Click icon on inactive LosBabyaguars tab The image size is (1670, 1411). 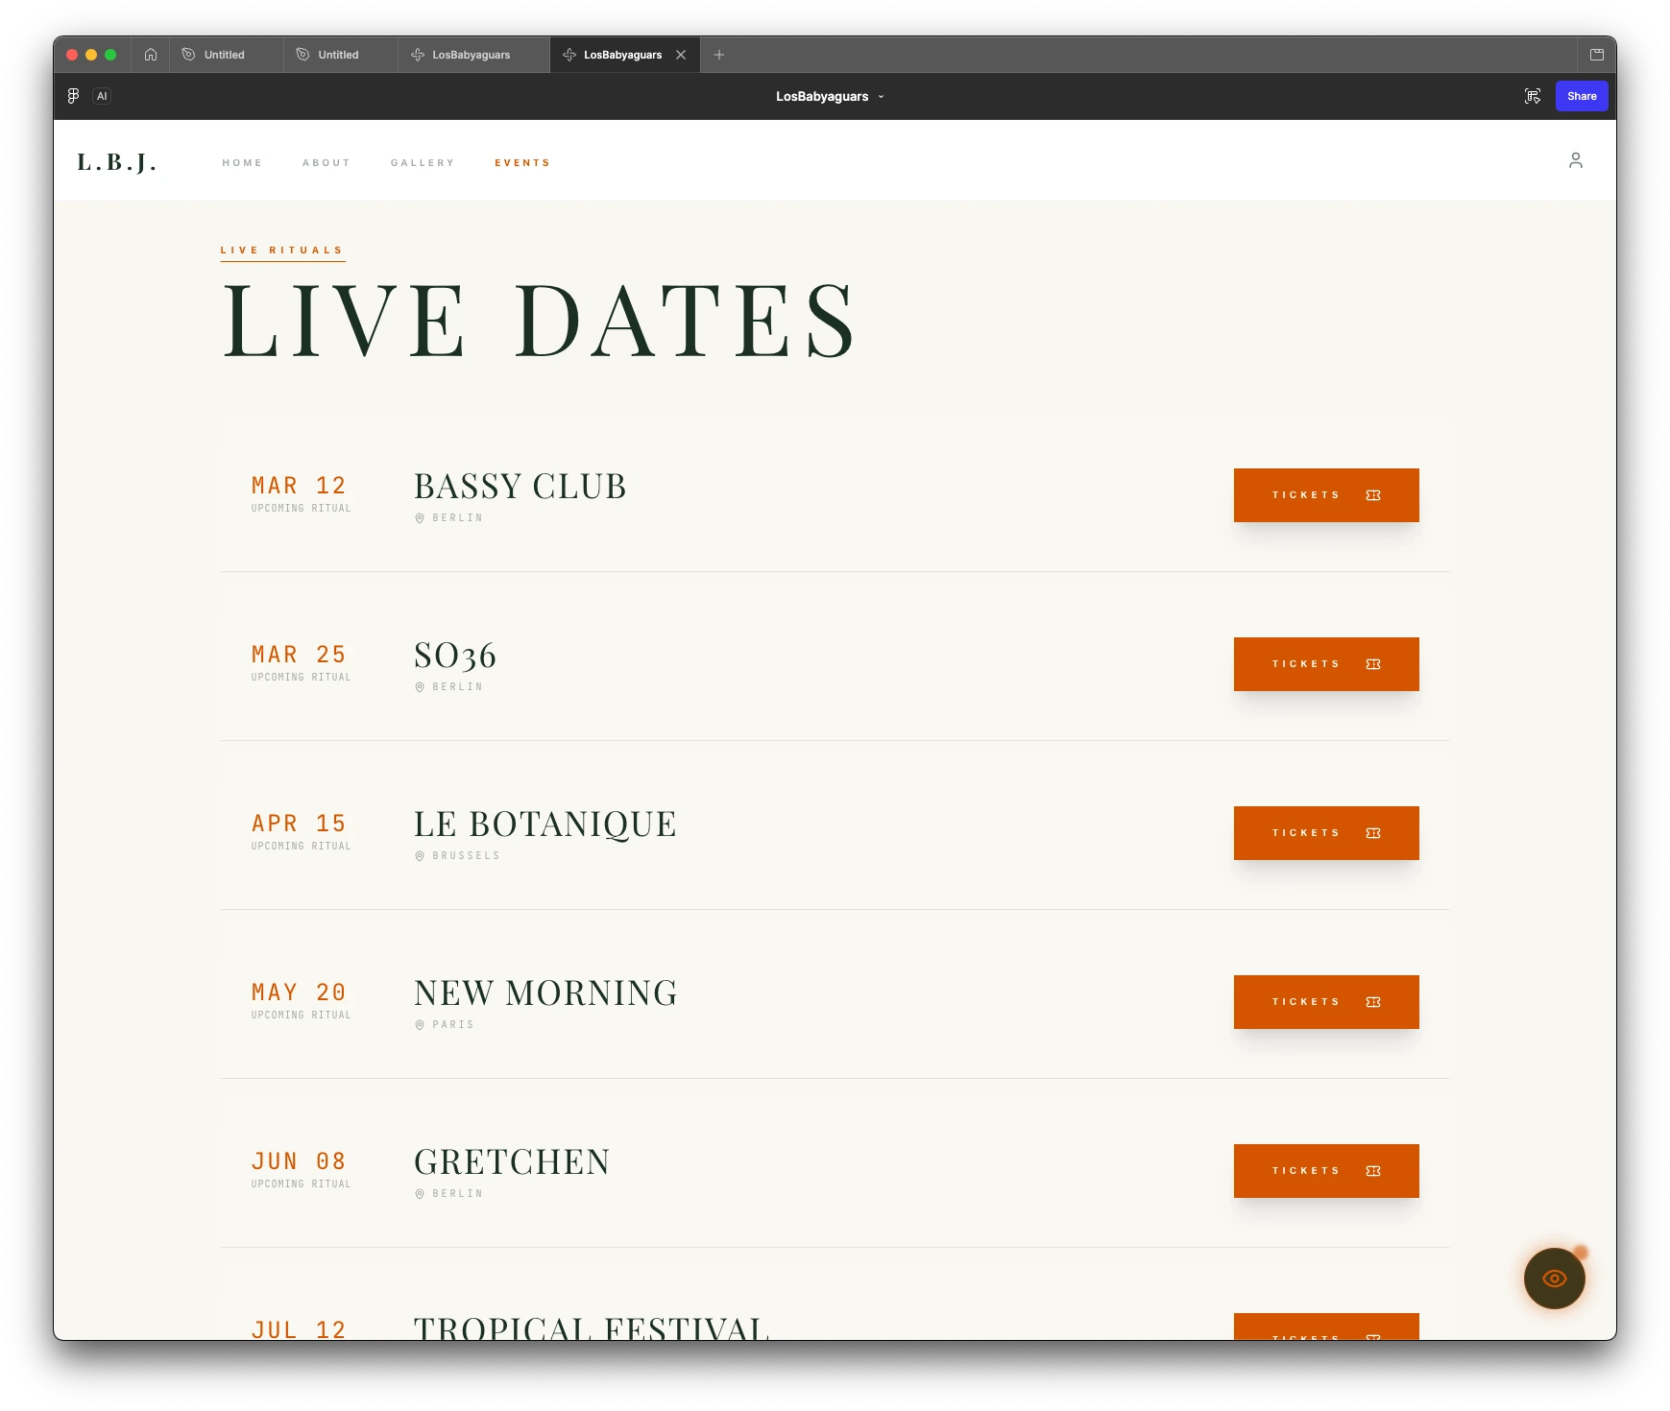tap(418, 55)
